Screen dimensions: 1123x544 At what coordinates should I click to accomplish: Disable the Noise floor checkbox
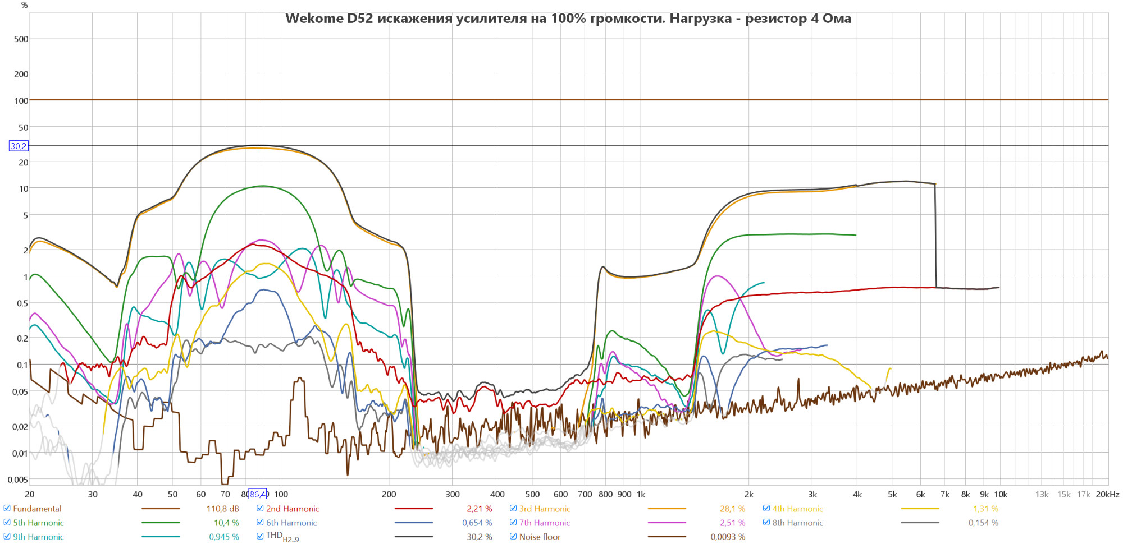513,536
